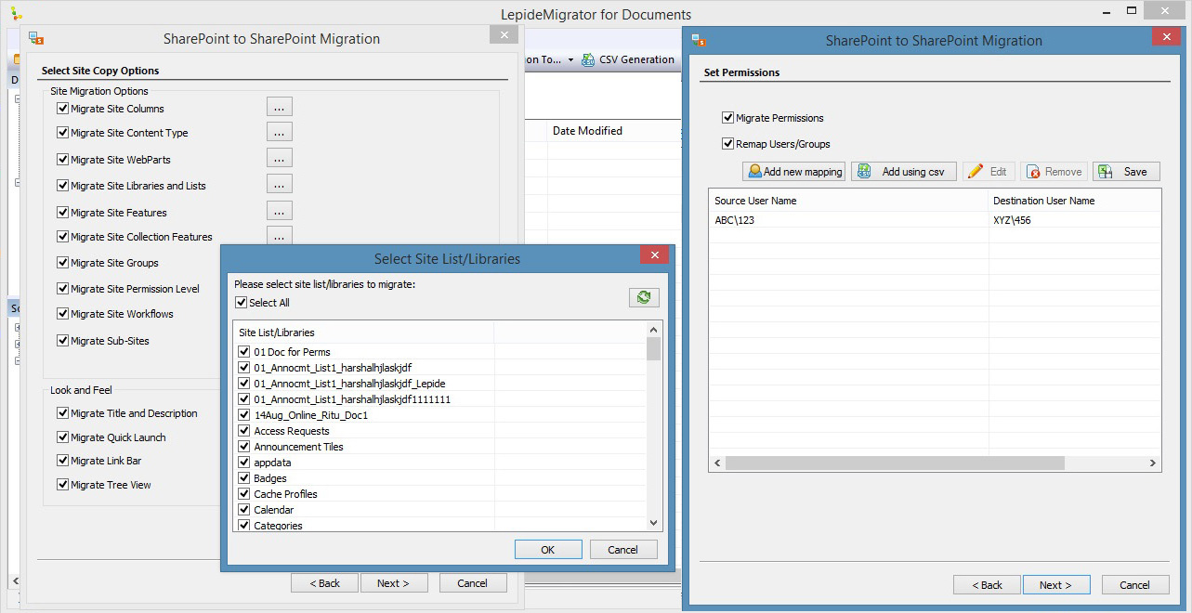
Task: Uncheck the appdata list item
Action: click(x=245, y=463)
